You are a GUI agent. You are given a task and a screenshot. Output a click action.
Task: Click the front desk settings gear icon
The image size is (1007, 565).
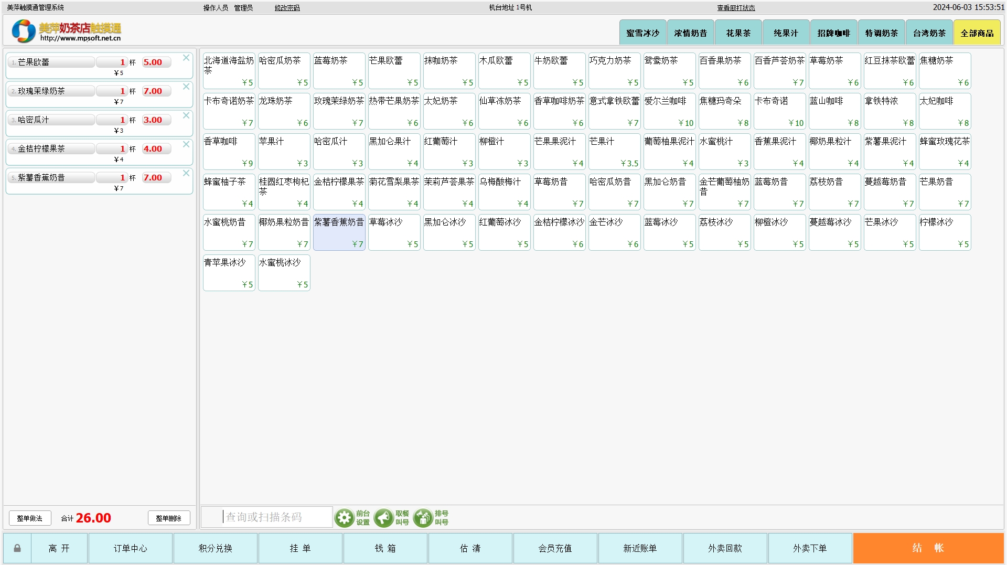345,518
